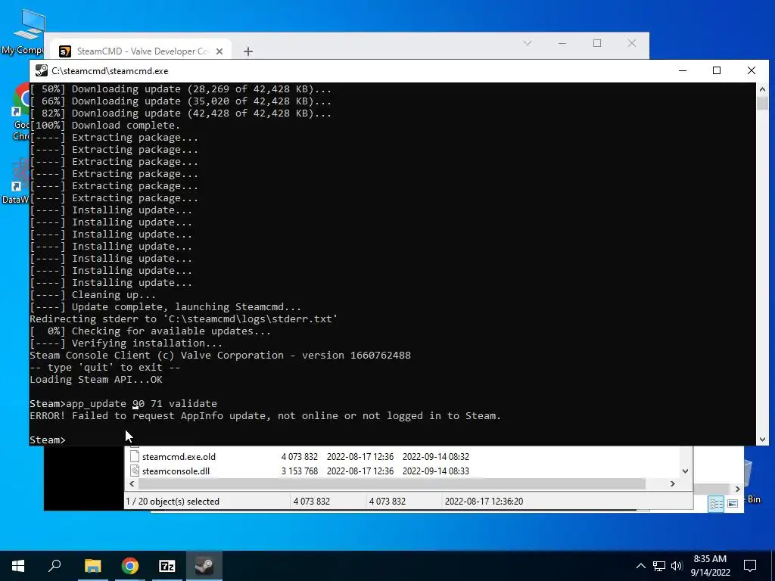Click the 7-Zip horizontal scroll right arrow
Screen dimensions: 775x581
click(672, 483)
